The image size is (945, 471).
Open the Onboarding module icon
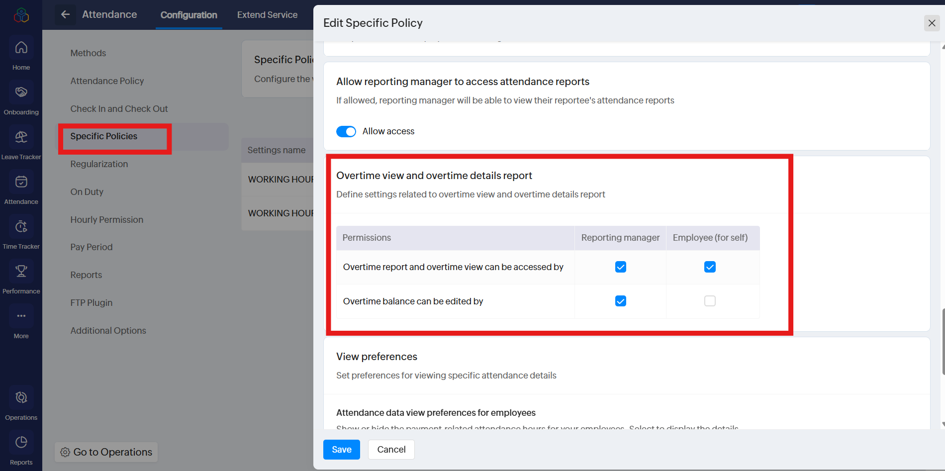point(21,93)
